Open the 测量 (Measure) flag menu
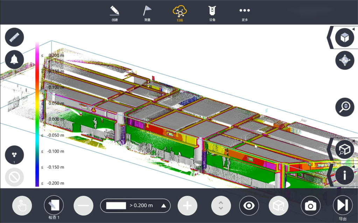This screenshot has width=358, height=223. (x=147, y=13)
